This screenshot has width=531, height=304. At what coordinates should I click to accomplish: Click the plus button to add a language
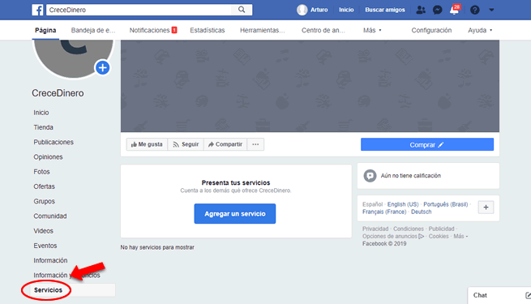pyautogui.click(x=486, y=208)
